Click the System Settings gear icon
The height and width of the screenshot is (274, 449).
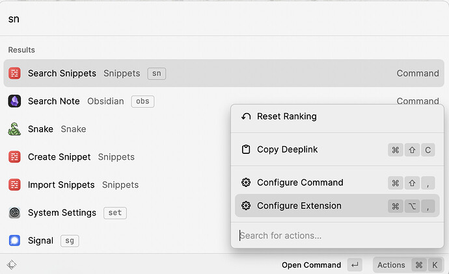(x=14, y=212)
